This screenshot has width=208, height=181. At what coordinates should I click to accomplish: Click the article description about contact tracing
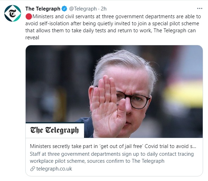(x=112, y=157)
